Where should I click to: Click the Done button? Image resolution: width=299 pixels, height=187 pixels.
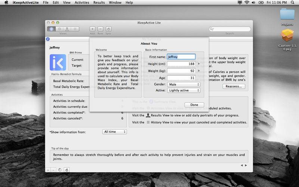pos(194,105)
